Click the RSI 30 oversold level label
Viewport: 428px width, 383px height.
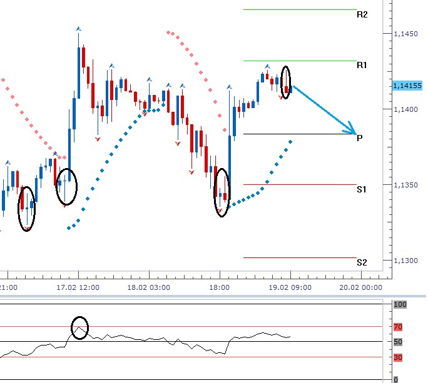398,357
